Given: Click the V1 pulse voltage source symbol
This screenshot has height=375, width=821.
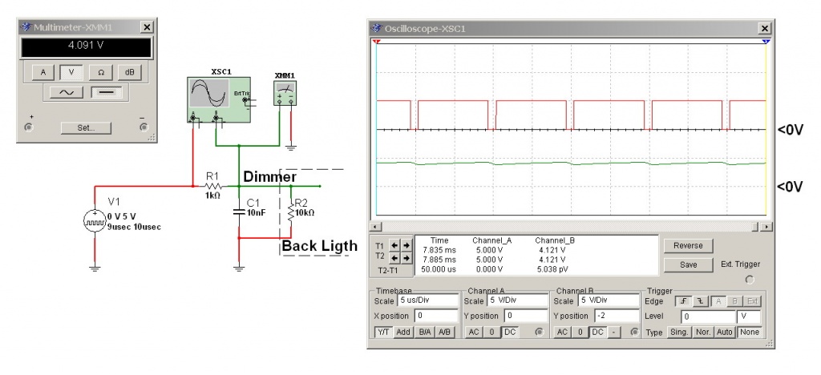Looking at the screenshot, I should [x=95, y=221].
